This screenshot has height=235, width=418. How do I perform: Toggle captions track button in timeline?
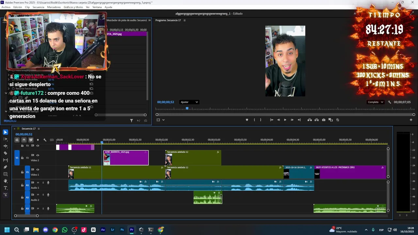tap(52, 140)
